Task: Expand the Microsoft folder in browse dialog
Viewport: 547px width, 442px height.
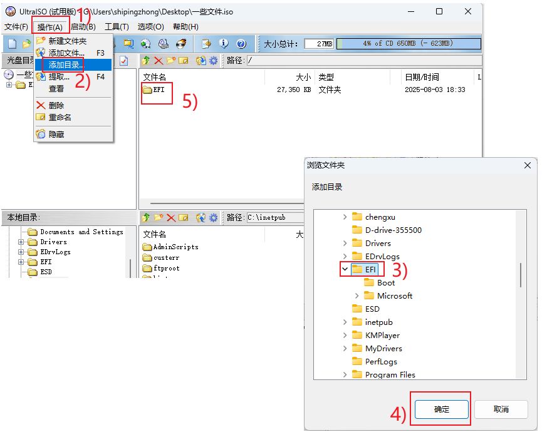Action: (357, 296)
